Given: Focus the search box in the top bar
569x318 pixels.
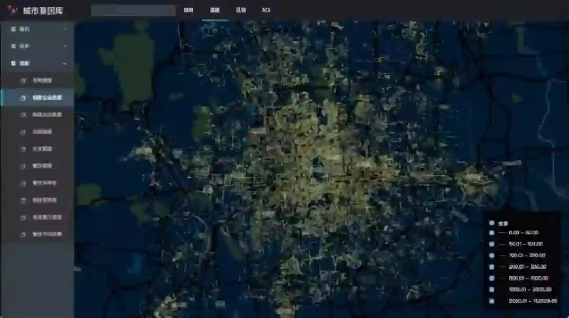Looking at the screenshot, I should [133, 11].
